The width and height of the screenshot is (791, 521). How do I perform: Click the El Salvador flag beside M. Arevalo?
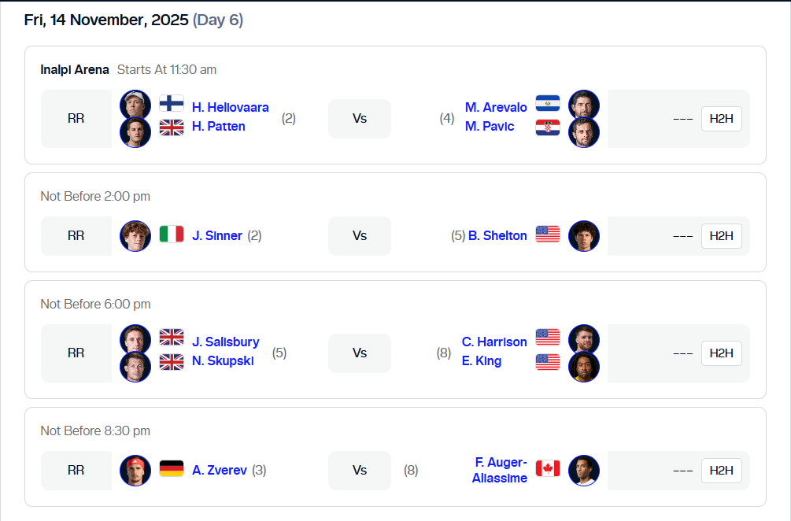548,104
